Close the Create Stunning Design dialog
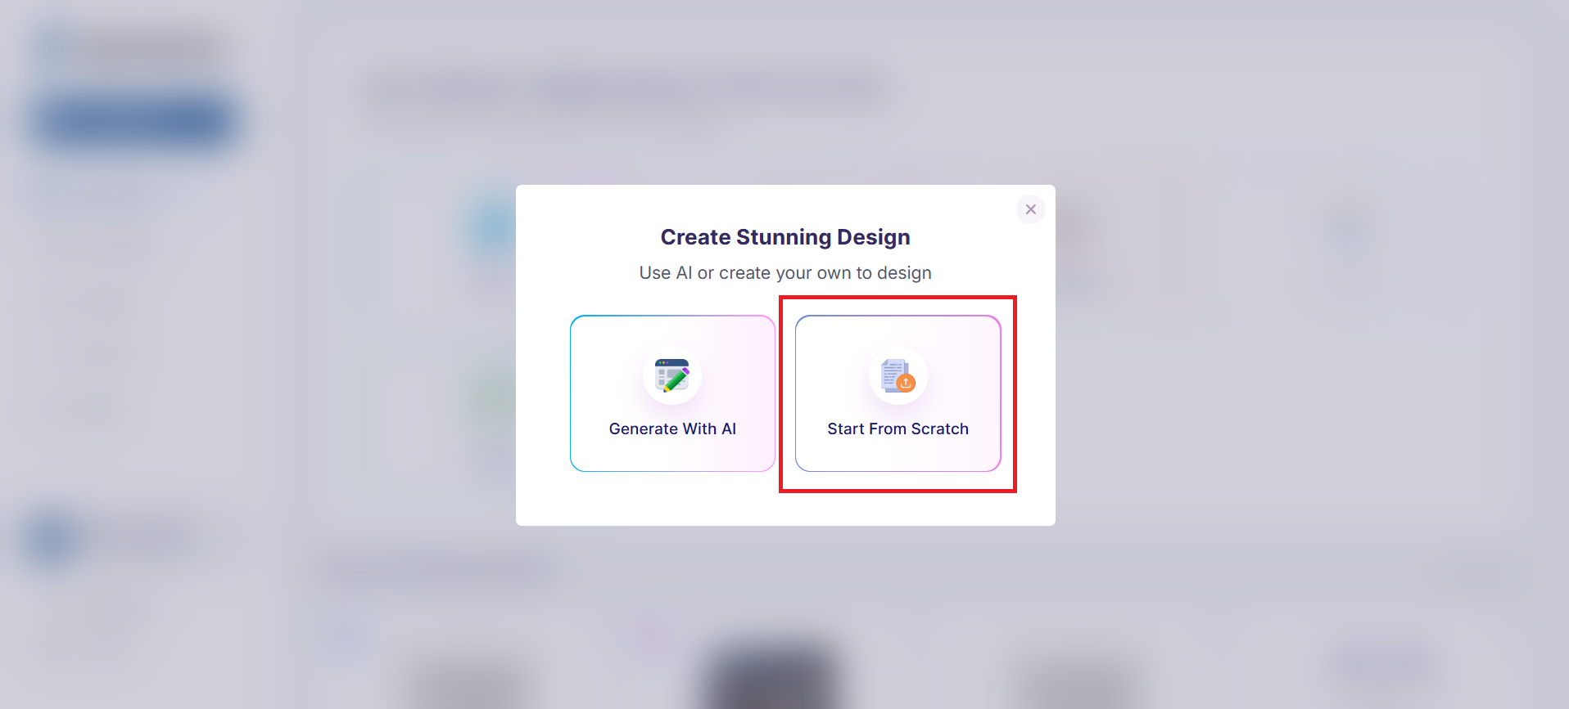This screenshot has width=1569, height=709. (1030, 209)
